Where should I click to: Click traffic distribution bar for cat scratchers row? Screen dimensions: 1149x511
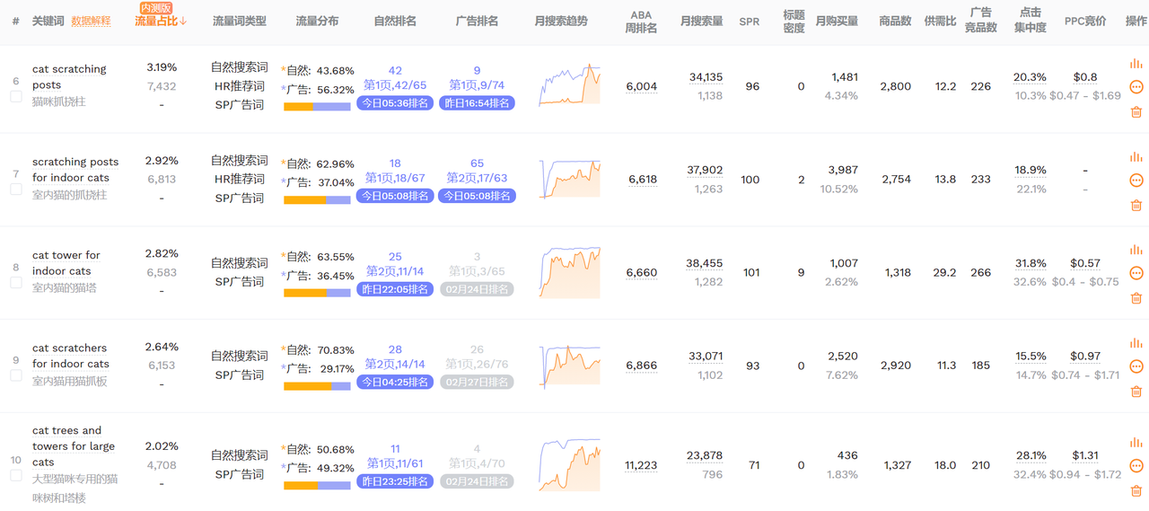(x=317, y=386)
